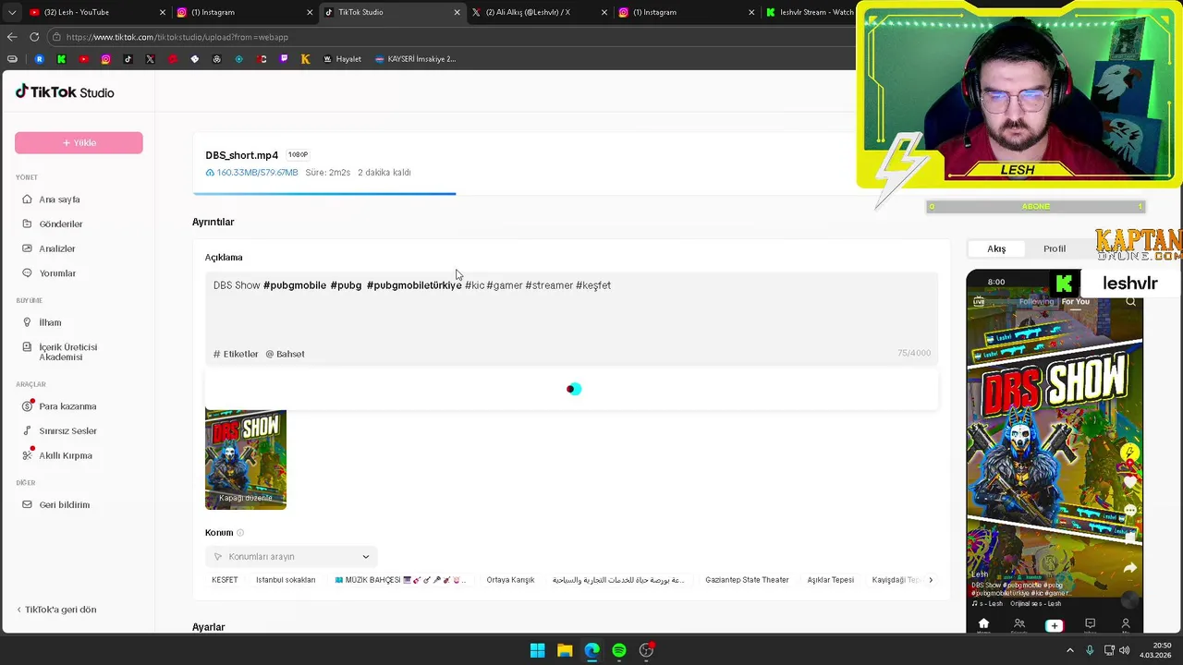1183x665 pixels.
Task: Open the X bookmark icon
Action: (x=150, y=59)
